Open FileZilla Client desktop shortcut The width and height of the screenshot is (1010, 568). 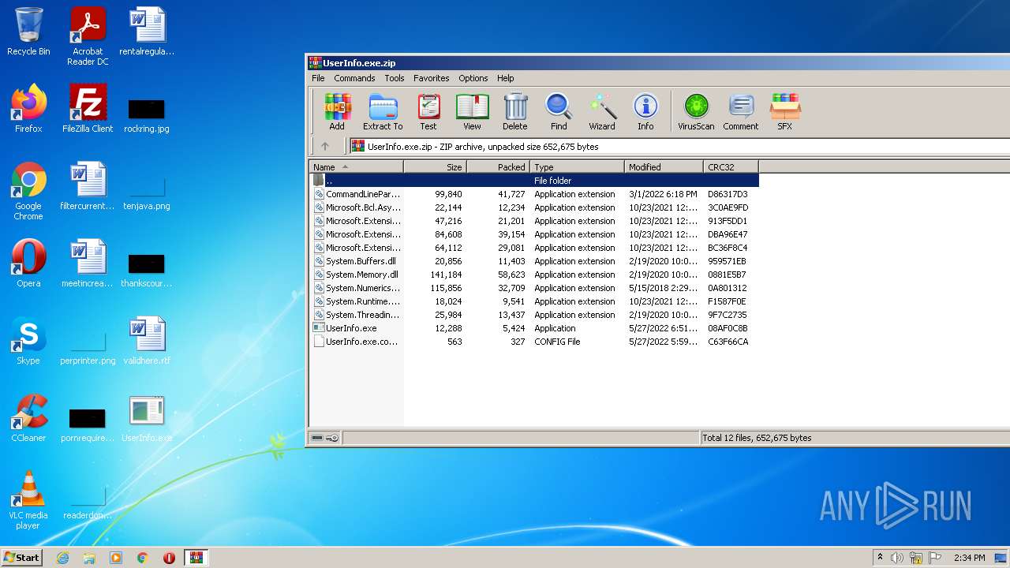coord(88,109)
